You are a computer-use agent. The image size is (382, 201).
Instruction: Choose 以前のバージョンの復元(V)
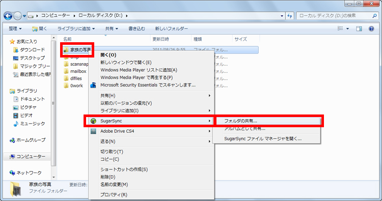(151, 103)
